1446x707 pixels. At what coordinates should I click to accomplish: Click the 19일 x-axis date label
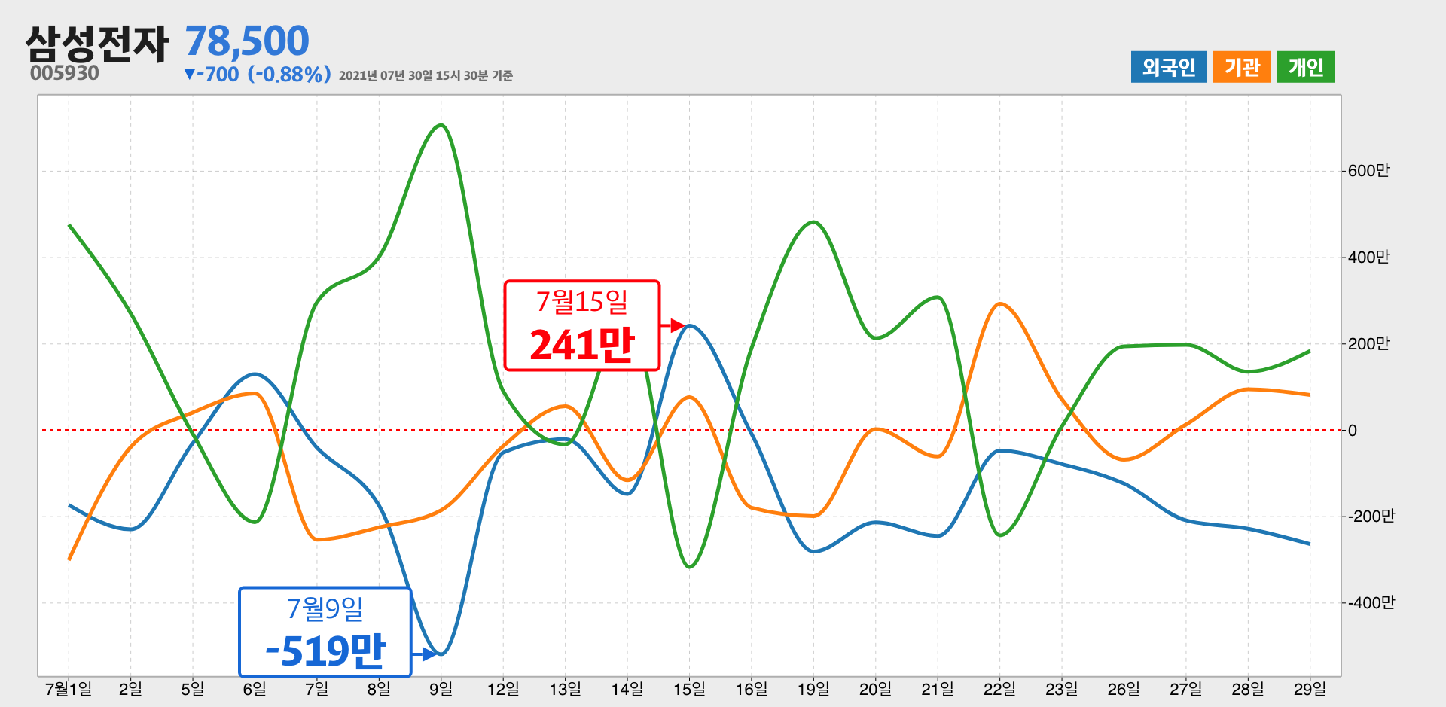[x=813, y=689]
